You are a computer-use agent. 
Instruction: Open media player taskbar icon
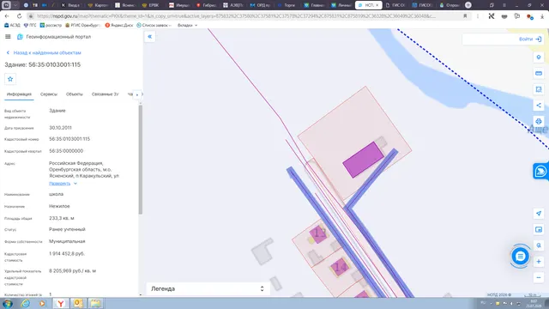42,303
